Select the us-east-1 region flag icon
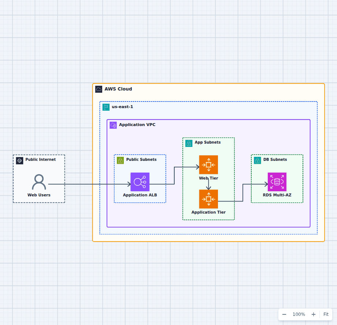The height and width of the screenshot is (325, 337). (x=106, y=107)
